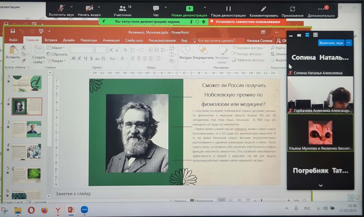Image resolution: width=364 pixels, height=217 pixels.
Task: Click the blue unmute button on Сопина tile
Action: (331, 43)
